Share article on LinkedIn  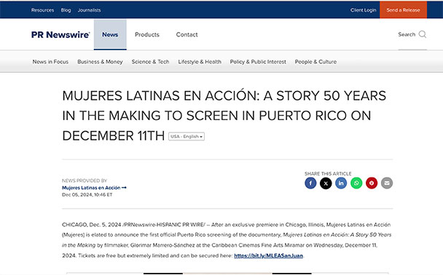tap(341, 183)
